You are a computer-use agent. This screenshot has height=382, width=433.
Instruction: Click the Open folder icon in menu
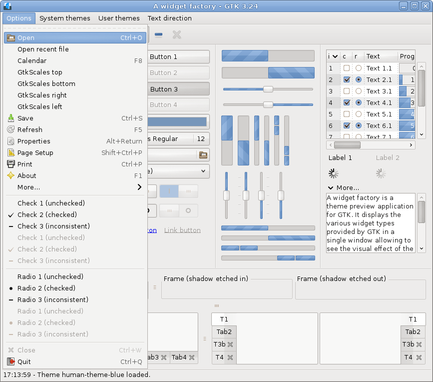[11, 37]
